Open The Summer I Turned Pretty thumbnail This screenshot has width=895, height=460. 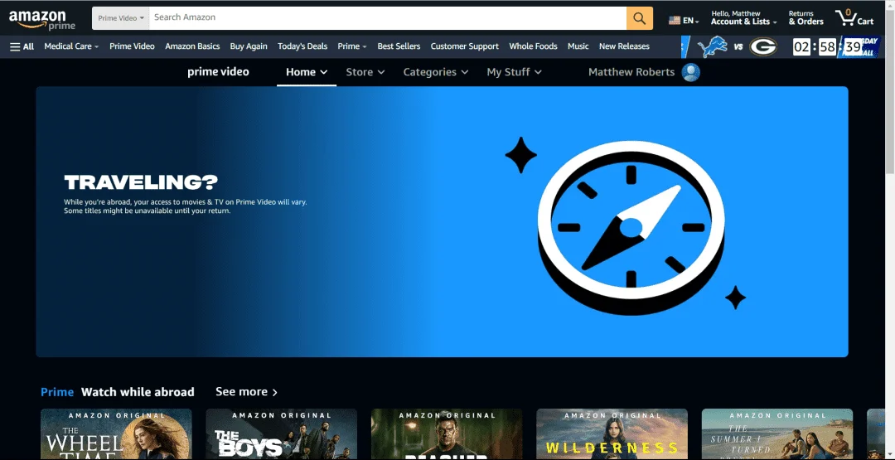coord(776,433)
